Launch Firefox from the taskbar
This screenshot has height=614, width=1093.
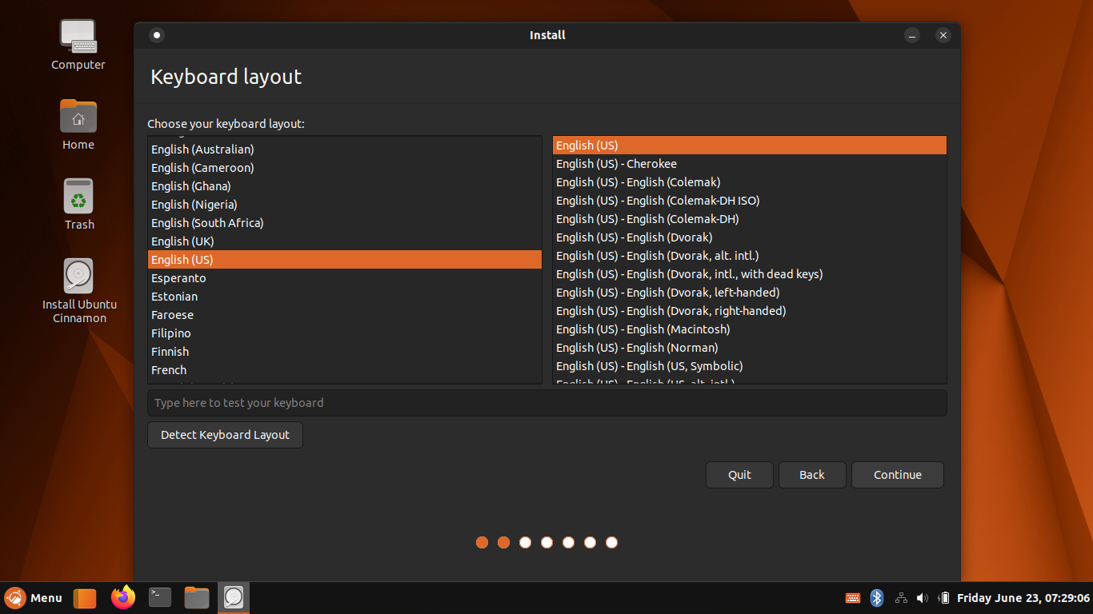(123, 597)
